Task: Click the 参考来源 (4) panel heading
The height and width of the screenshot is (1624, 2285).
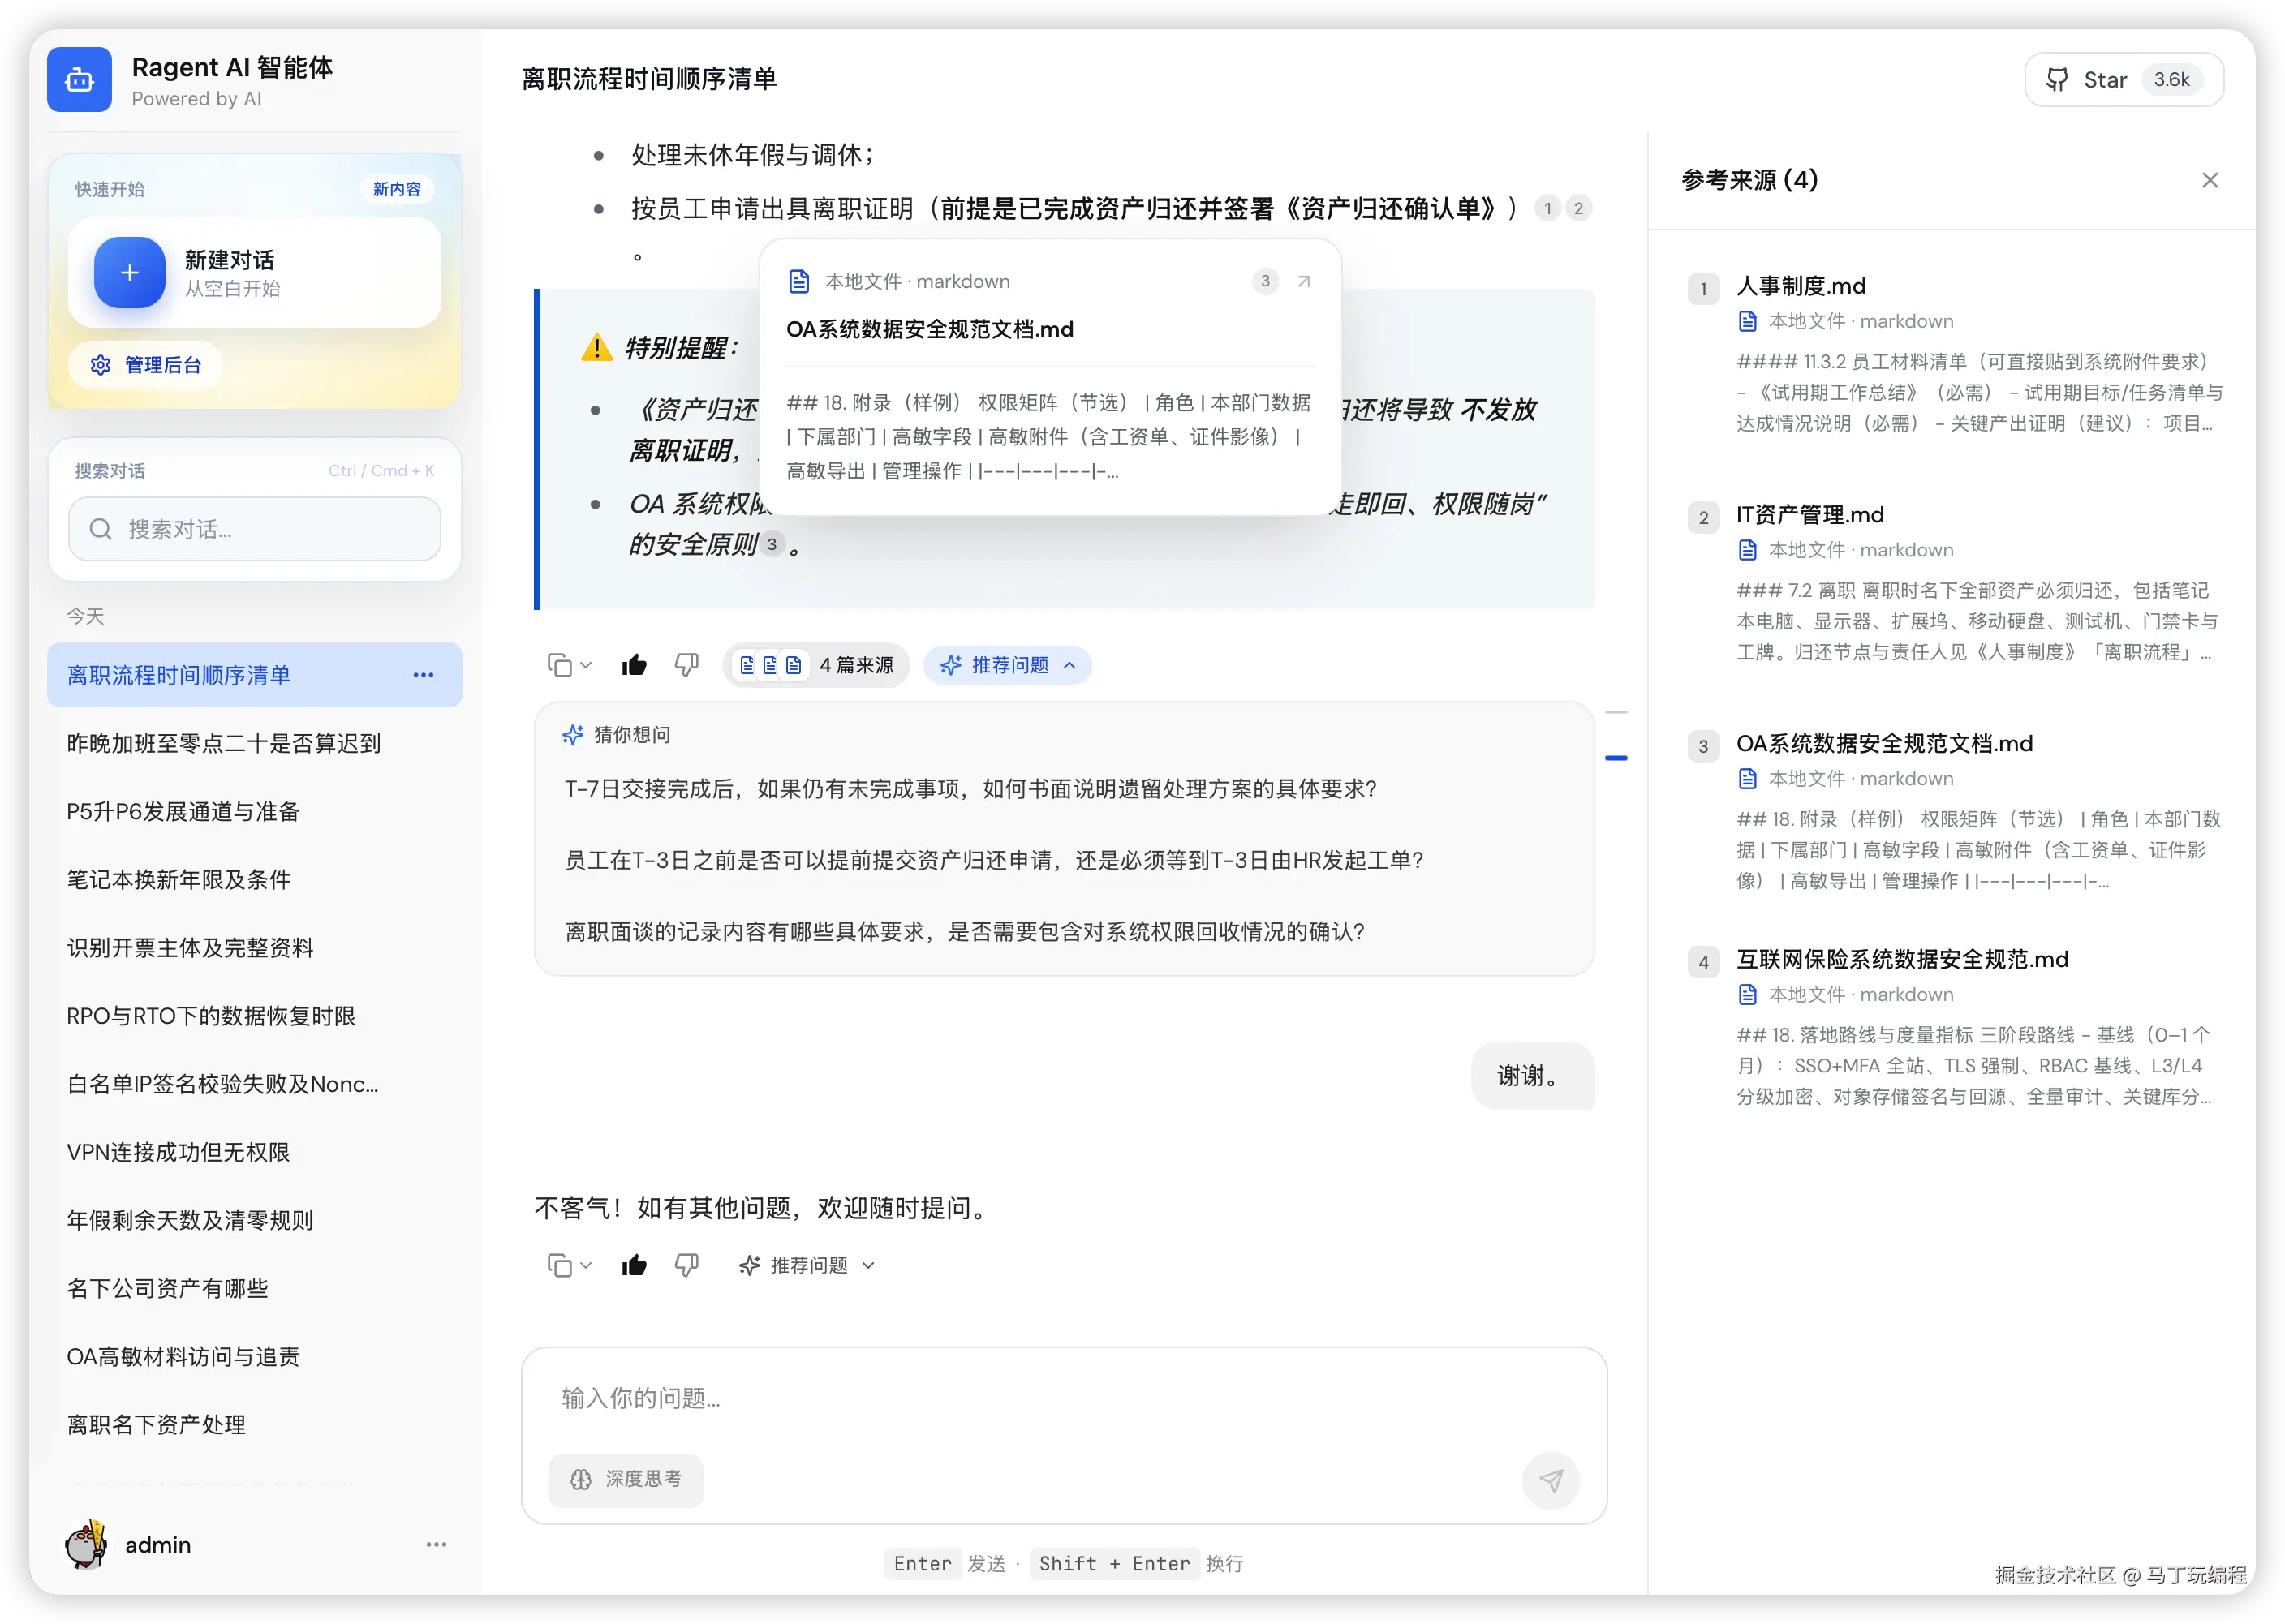Action: [1749, 180]
